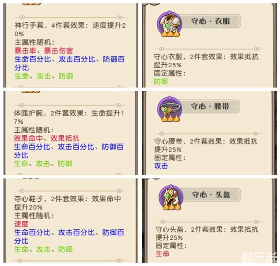Image resolution: width=280 pixels, height=266 pixels.
Task: Click the blue 攻击 fixed attribute
Action: coord(161,166)
